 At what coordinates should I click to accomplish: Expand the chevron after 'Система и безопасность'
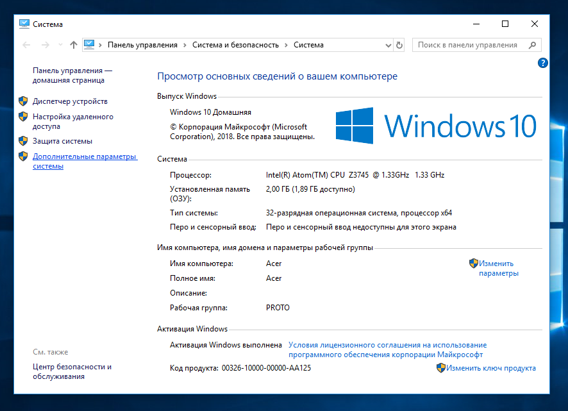click(x=286, y=45)
